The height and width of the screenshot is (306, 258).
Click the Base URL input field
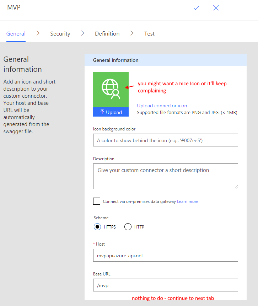(x=165, y=285)
